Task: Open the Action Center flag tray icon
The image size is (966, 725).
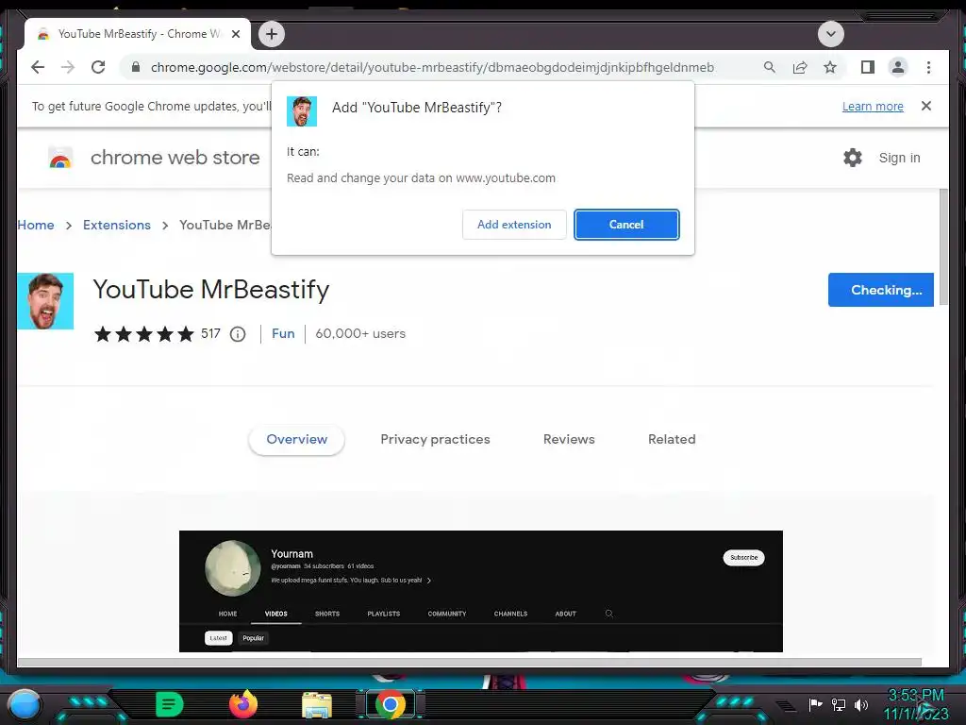Action: point(816,704)
